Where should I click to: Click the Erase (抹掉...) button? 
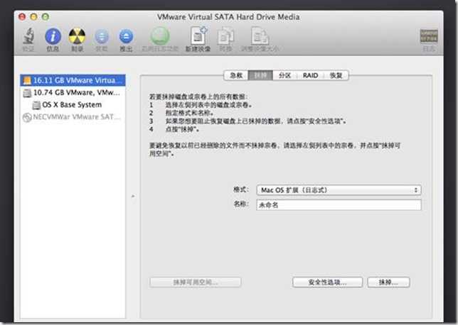point(388,282)
